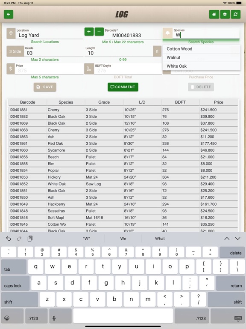Tap the 3 Side grade badge
Screen dimensions: 246x329
(15, 51)
